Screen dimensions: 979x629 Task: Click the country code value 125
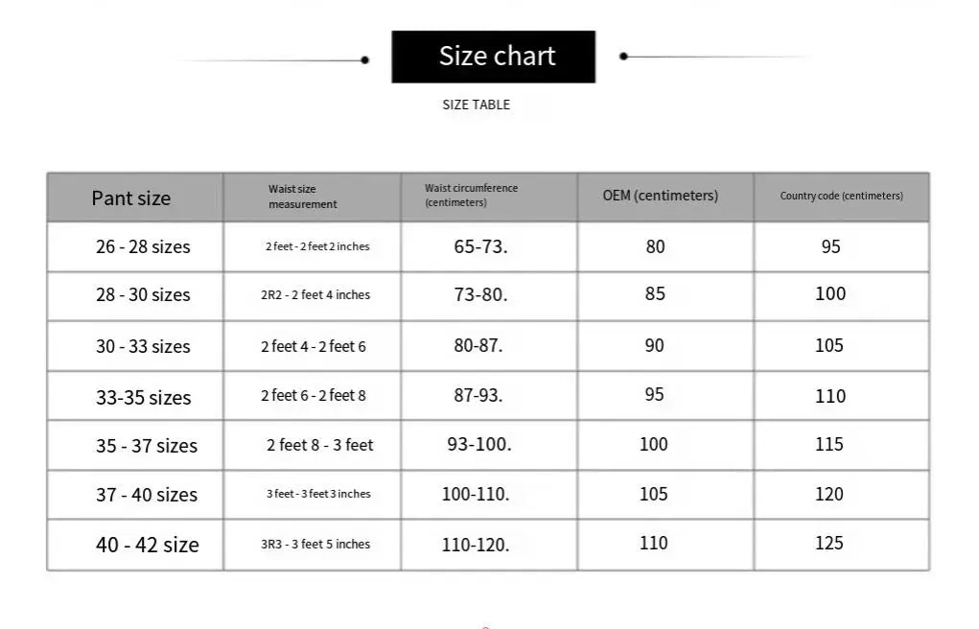click(828, 543)
